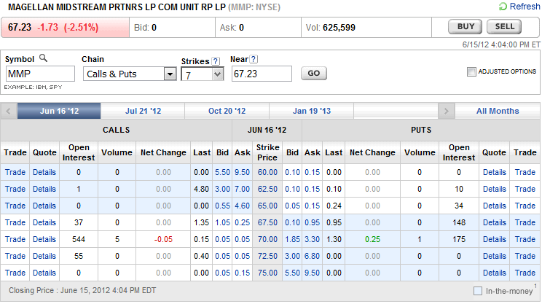Enable Adjusted Options checkbox

(x=471, y=71)
